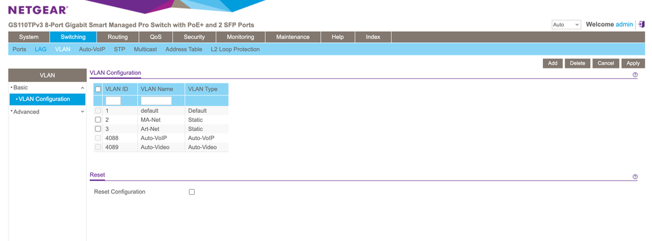Open the QoS tab

point(156,37)
